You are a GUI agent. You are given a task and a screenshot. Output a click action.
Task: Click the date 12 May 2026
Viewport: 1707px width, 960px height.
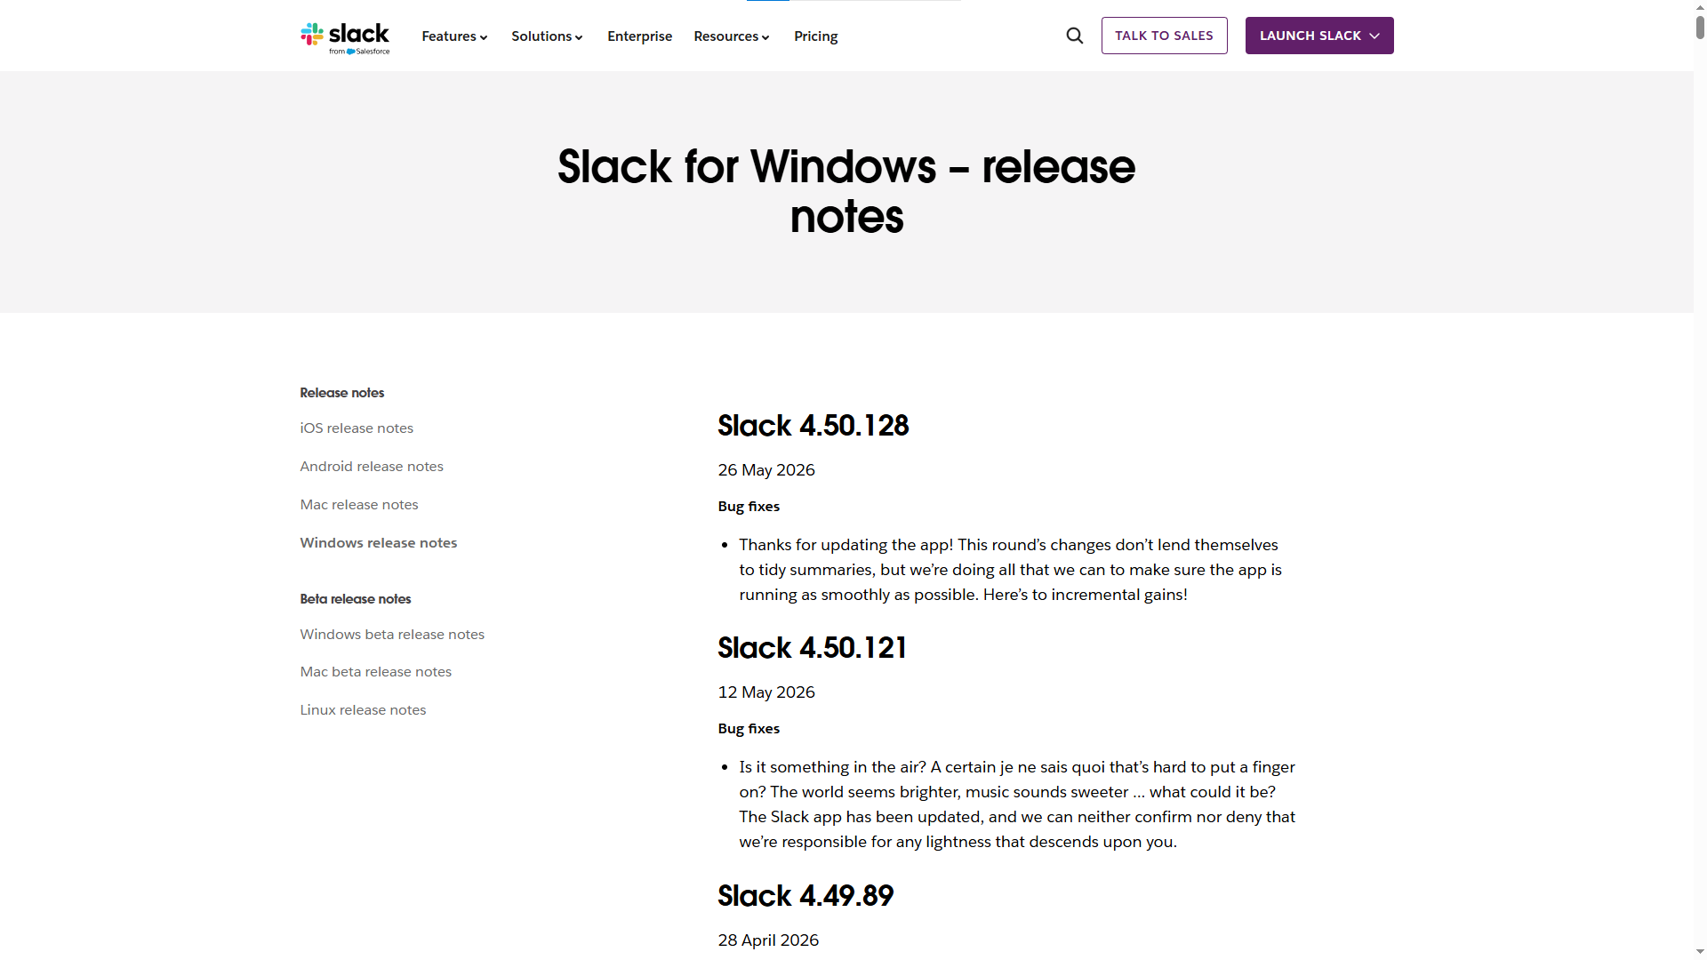(x=766, y=692)
